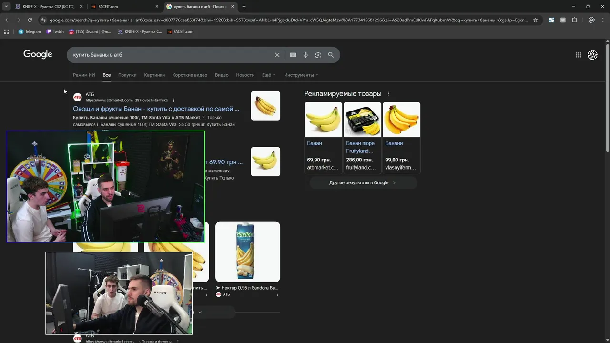Image resolution: width=610 pixels, height=343 pixels.
Task: Open the on-screen keyboard input tool
Action: [293, 55]
